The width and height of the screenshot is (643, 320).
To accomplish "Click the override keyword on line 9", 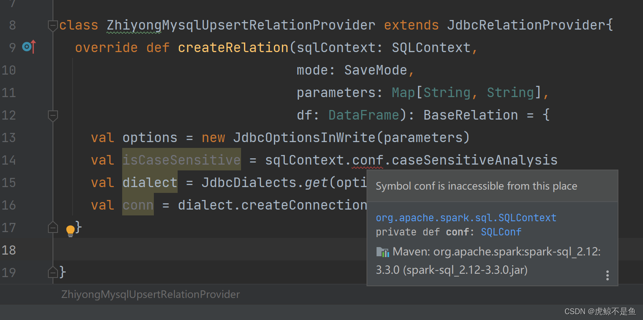I will point(106,47).
